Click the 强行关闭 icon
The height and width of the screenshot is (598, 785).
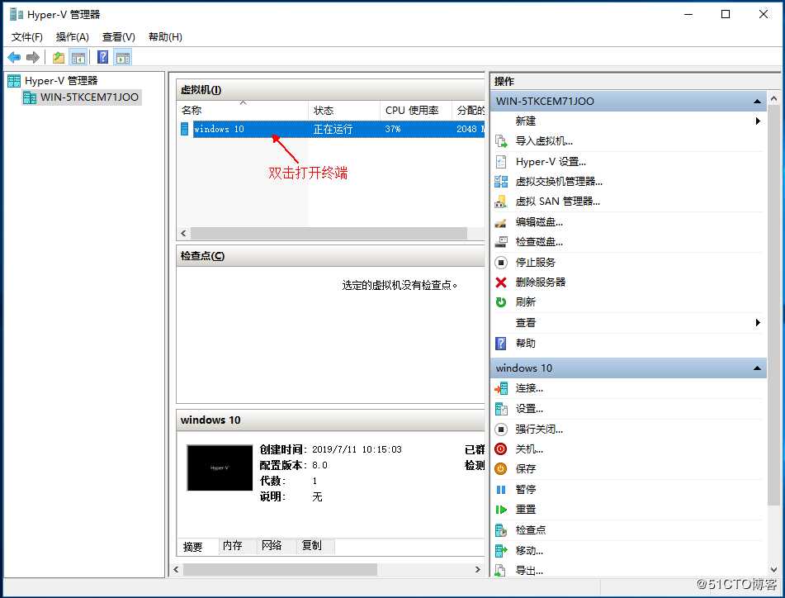(x=501, y=430)
